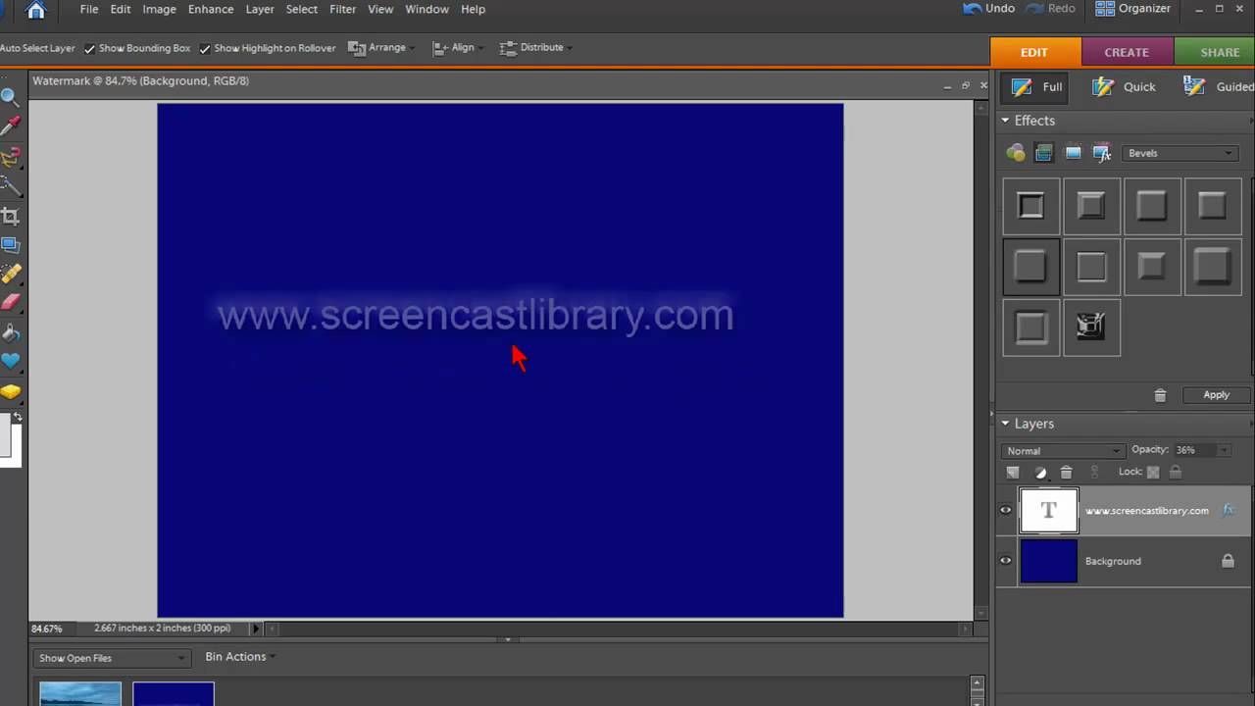
Task: Open the Layer menu
Action: 260,9
